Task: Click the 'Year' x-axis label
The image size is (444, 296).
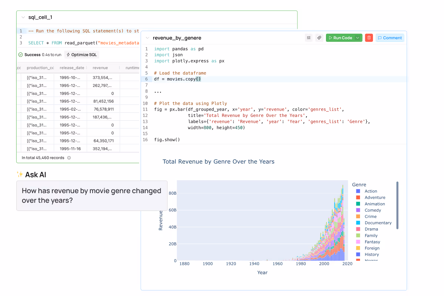Action: 262,272
